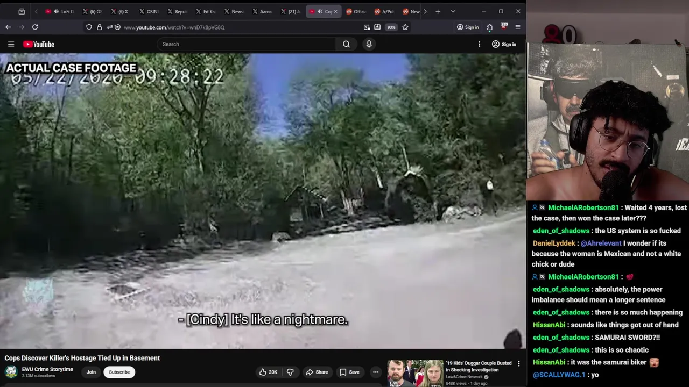Share the video with Share button
The width and height of the screenshot is (689, 387).
pos(317,372)
